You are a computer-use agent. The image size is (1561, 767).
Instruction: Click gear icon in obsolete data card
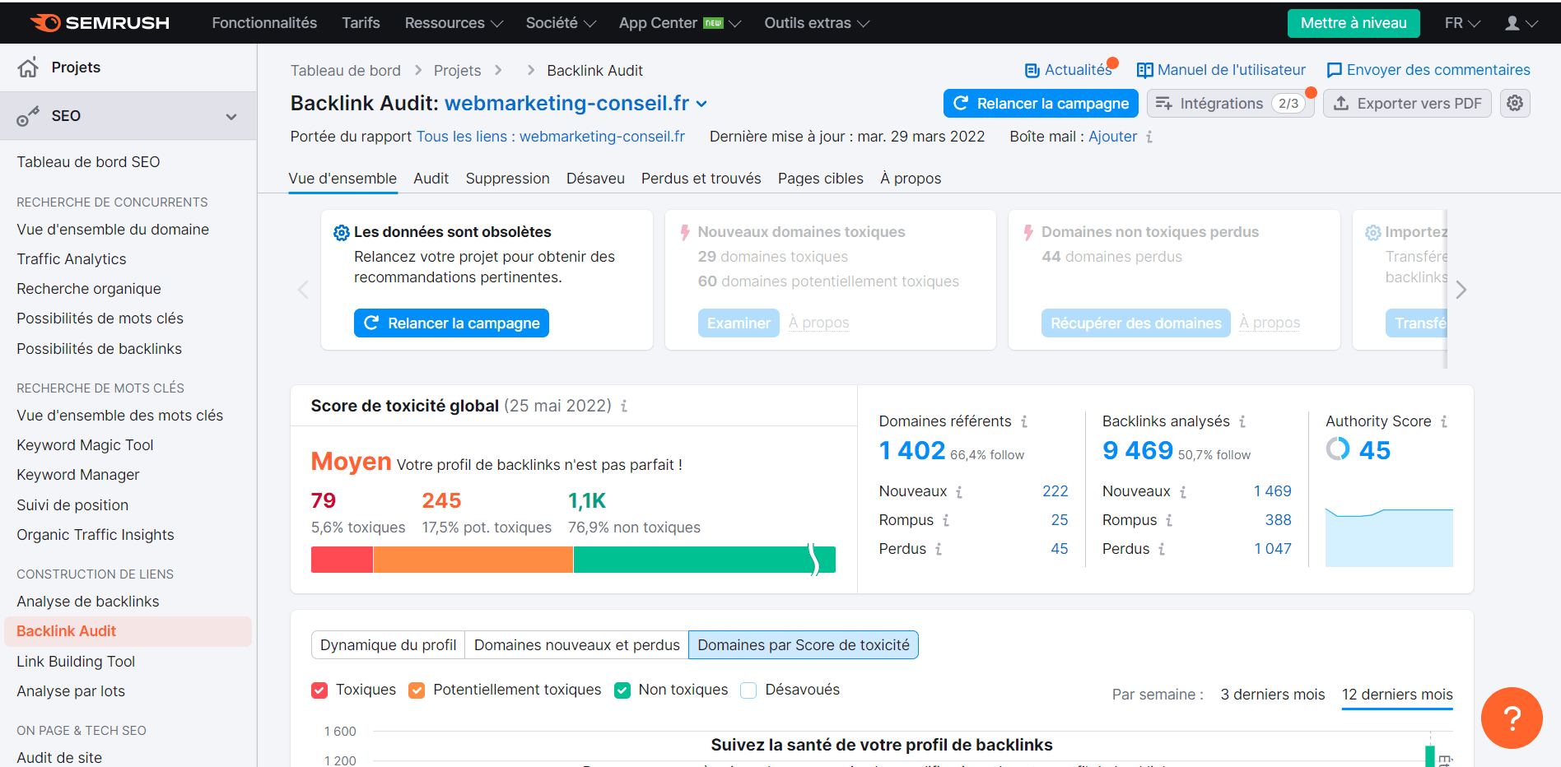[341, 233]
